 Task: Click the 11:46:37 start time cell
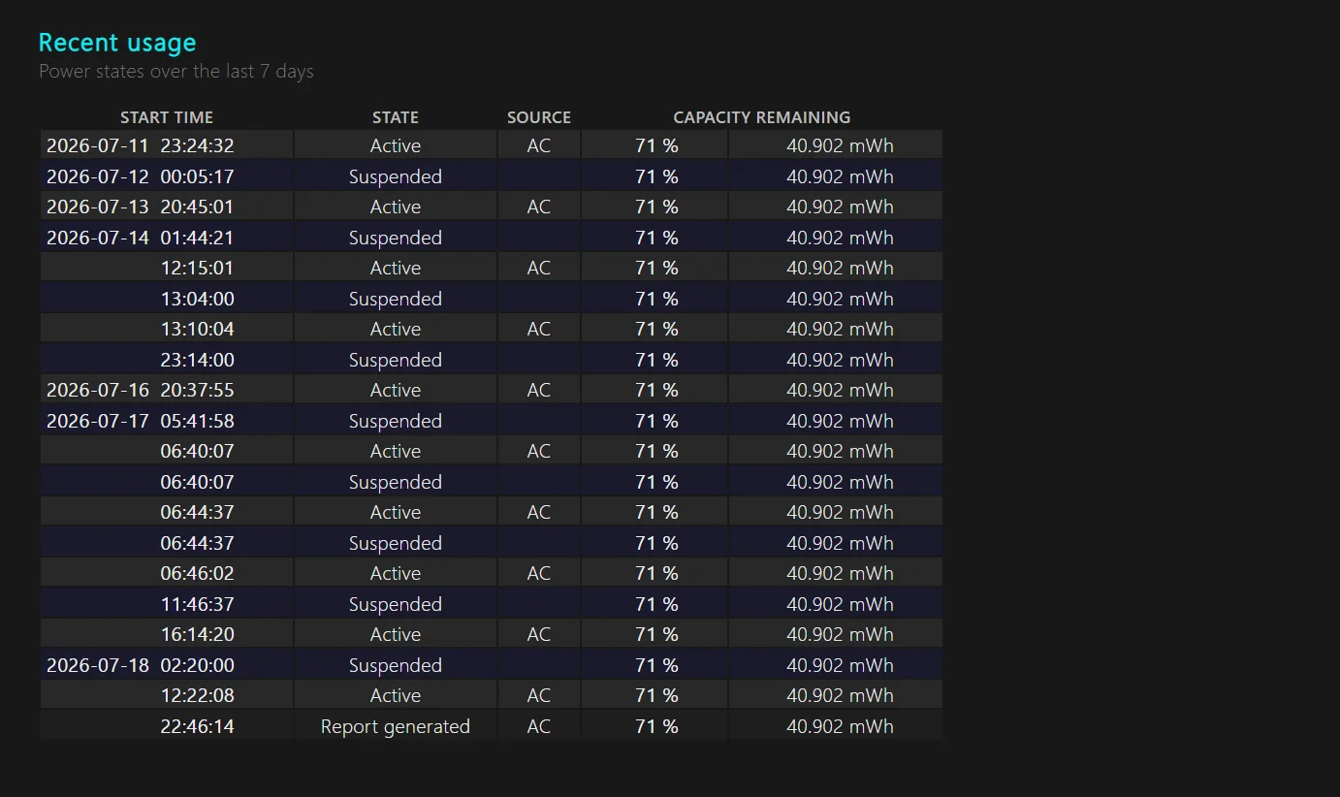167,604
